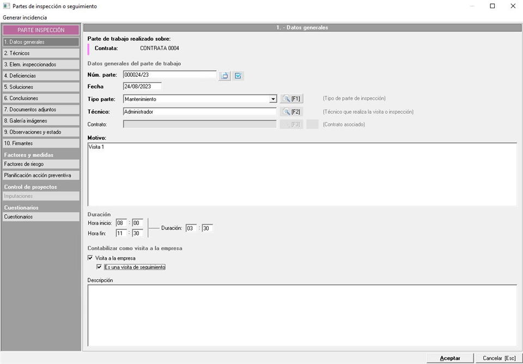Screen dimensions: 523x364
Task: Toggle Es una visita de seguimiento checkbox
Action: (99, 267)
